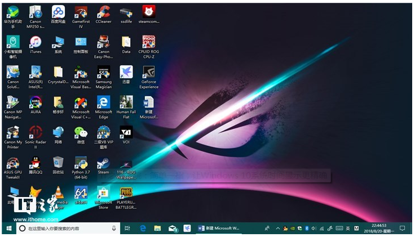415x237 pixels.
Task: Select the GameFirst IV desktop icon
Action: tap(81, 17)
